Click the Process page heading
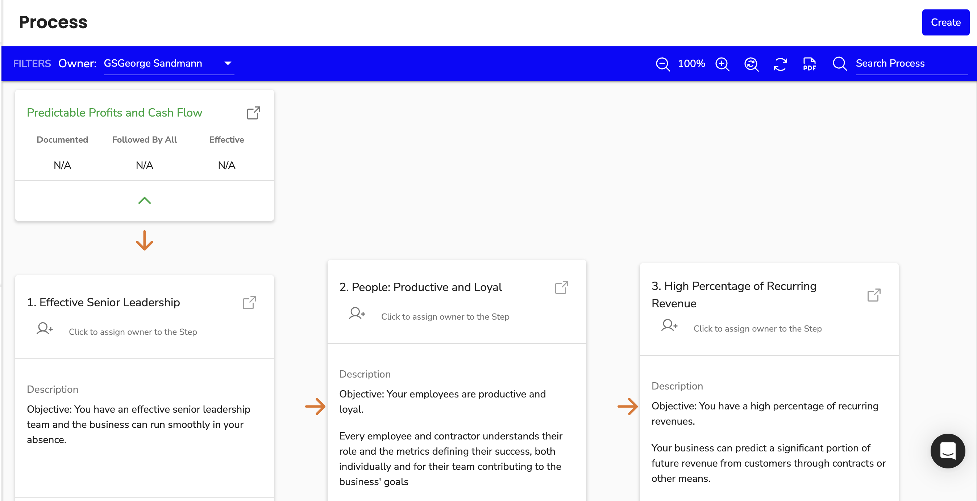 (53, 22)
